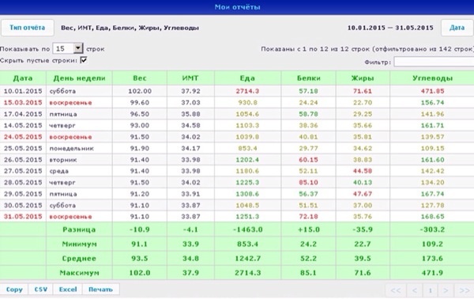474x299 pixels.
Task: Sort by the Еда column header
Action: point(247,78)
